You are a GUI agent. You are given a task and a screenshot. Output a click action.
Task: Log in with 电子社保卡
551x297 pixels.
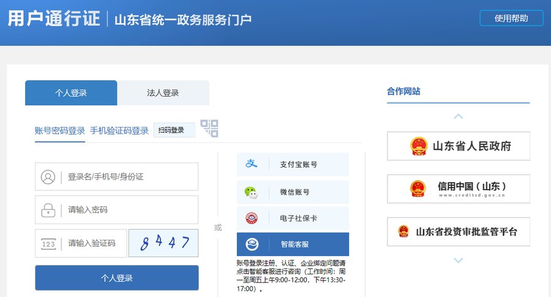pos(293,218)
